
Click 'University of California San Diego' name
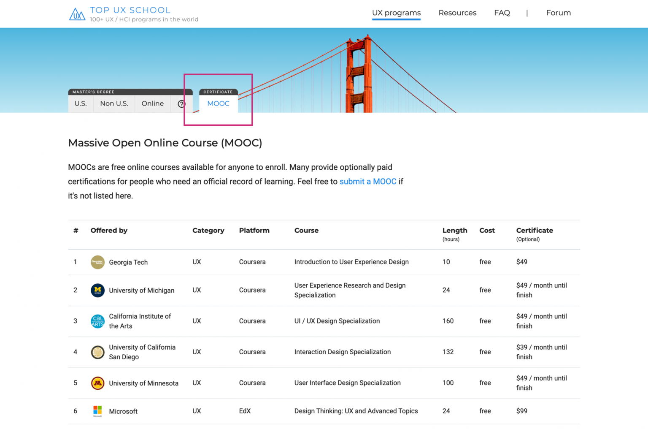point(142,352)
